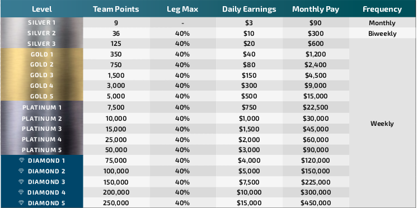
Task: Click the $15,000 daily earnings for Diamond 5
Action: (249, 202)
